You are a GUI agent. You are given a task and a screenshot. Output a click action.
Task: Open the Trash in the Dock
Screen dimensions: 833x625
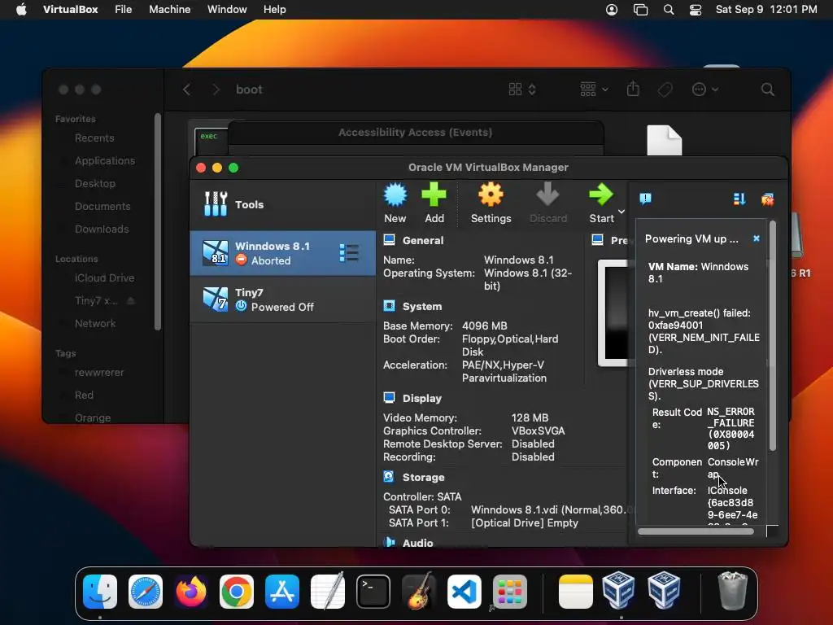(733, 591)
